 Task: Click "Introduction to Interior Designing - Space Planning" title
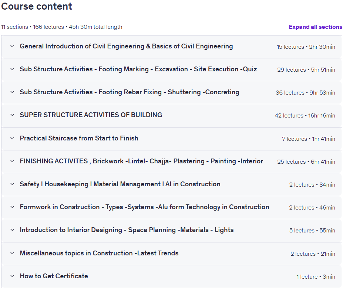[x=127, y=230]
